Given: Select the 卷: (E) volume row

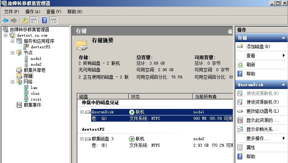Looking at the screenshot, I should click(162, 145).
